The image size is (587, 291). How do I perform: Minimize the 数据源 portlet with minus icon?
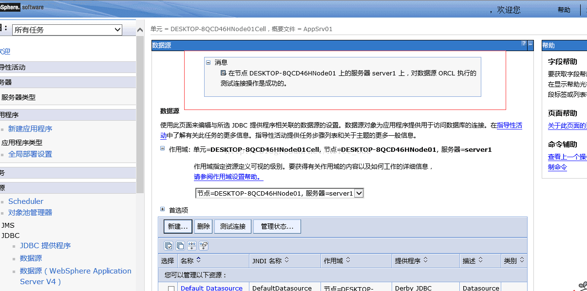(530, 44)
